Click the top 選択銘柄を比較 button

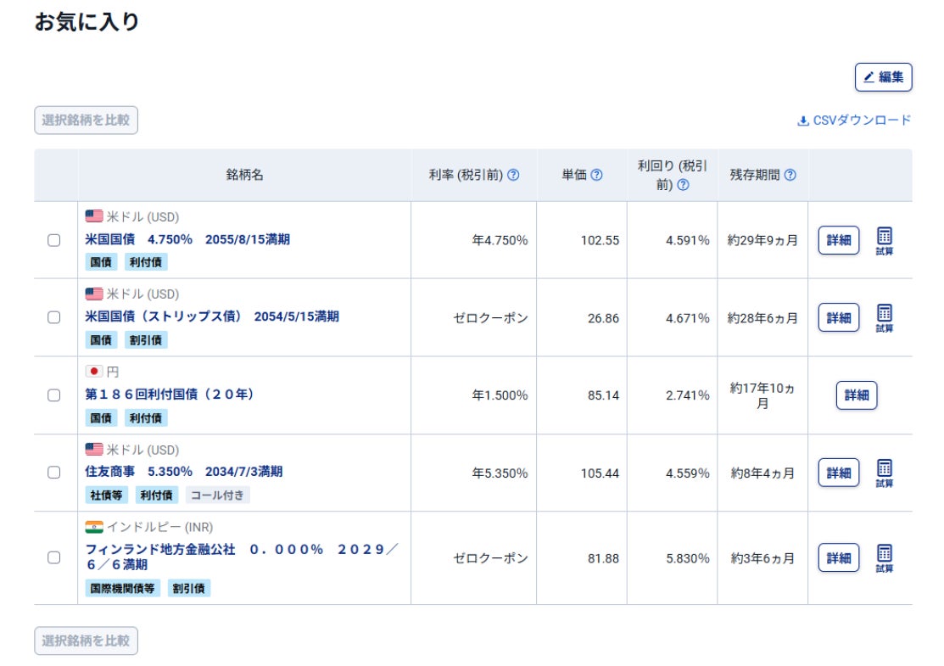(86, 120)
